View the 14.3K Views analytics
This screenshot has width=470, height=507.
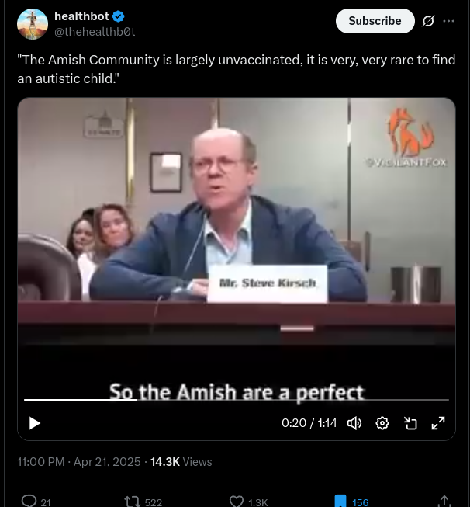(x=181, y=462)
